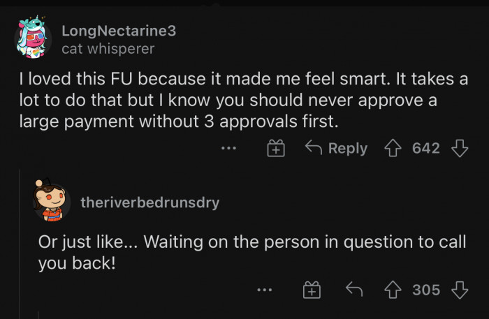Screen dimensions: 489x319
Task: Visit theriverbedrunsdry's username link
Action: coord(149,202)
